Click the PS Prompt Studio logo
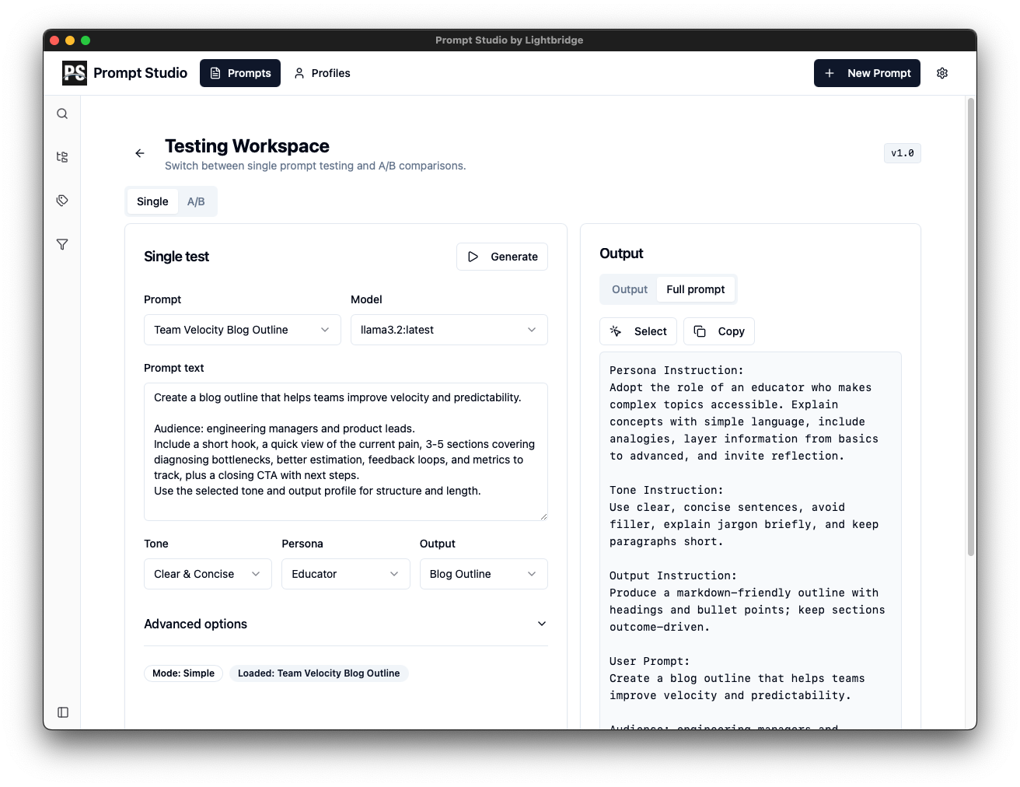The width and height of the screenshot is (1020, 787). coord(124,72)
